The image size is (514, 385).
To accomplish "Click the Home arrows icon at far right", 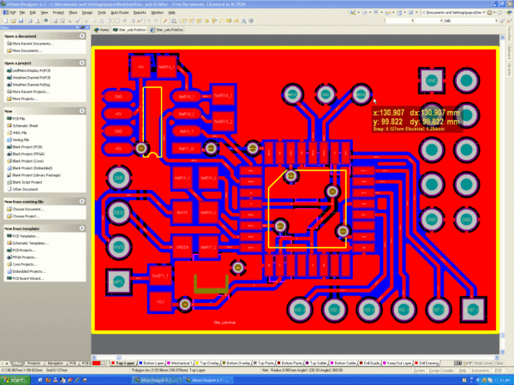I will tap(509, 13).
